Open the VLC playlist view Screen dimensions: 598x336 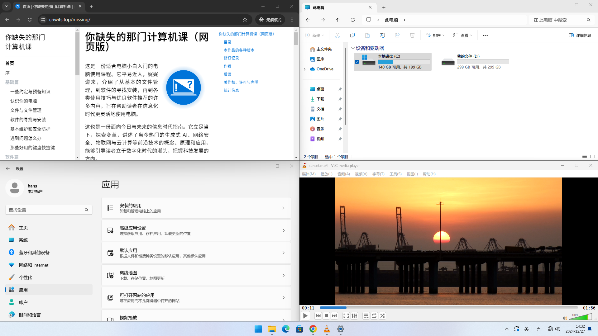(x=366, y=316)
